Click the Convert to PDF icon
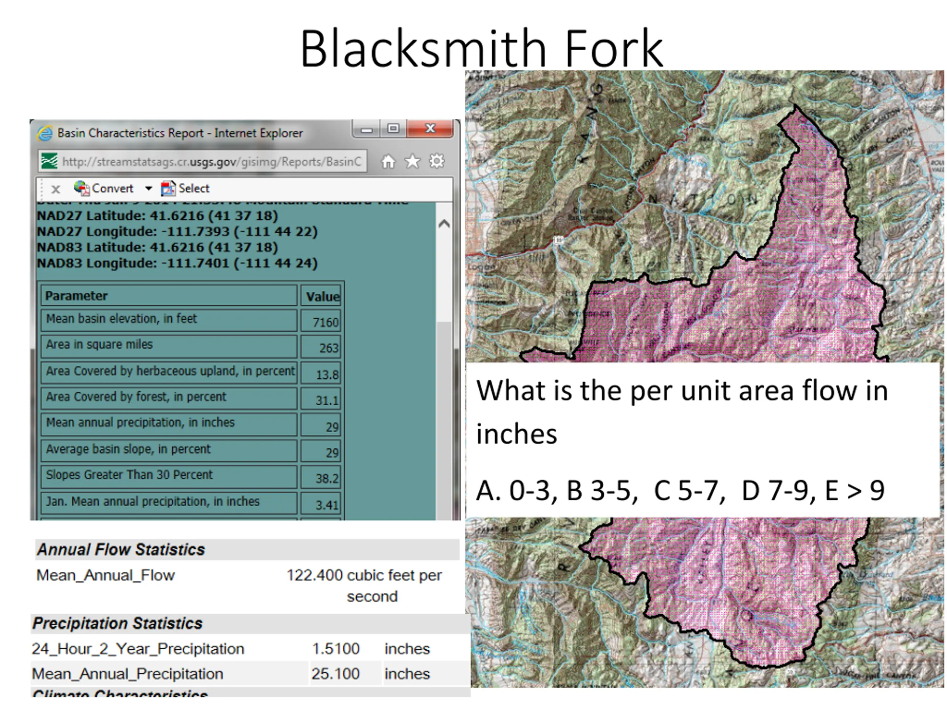947x710 pixels. [81, 188]
